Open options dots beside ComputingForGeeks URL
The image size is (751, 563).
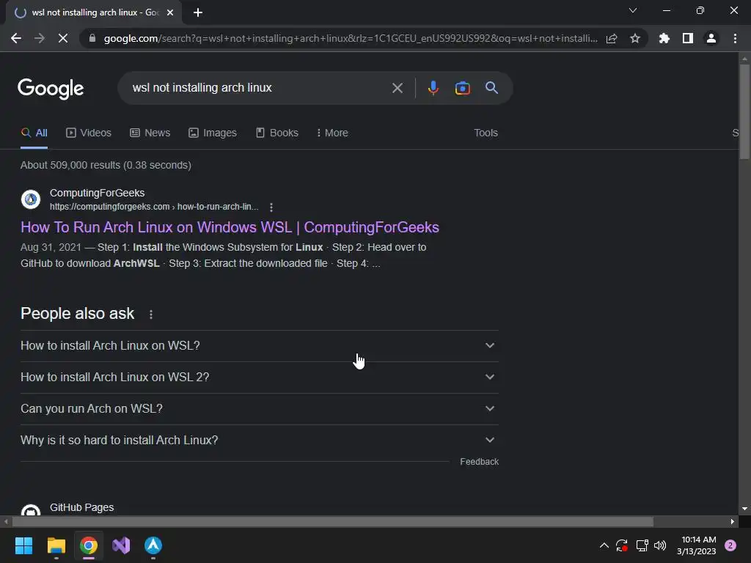(271, 207)
